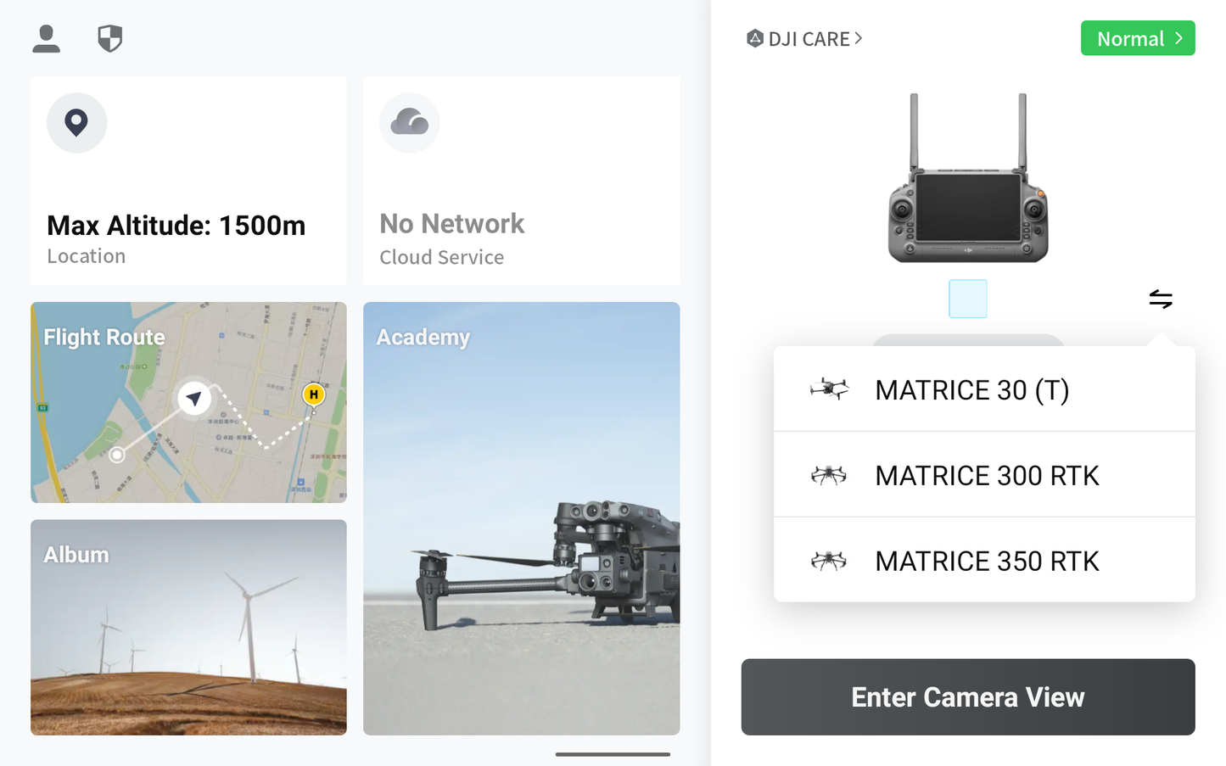
Task: Select MATRICE 30 (T) from the list
Action: [x=972, y=389]
